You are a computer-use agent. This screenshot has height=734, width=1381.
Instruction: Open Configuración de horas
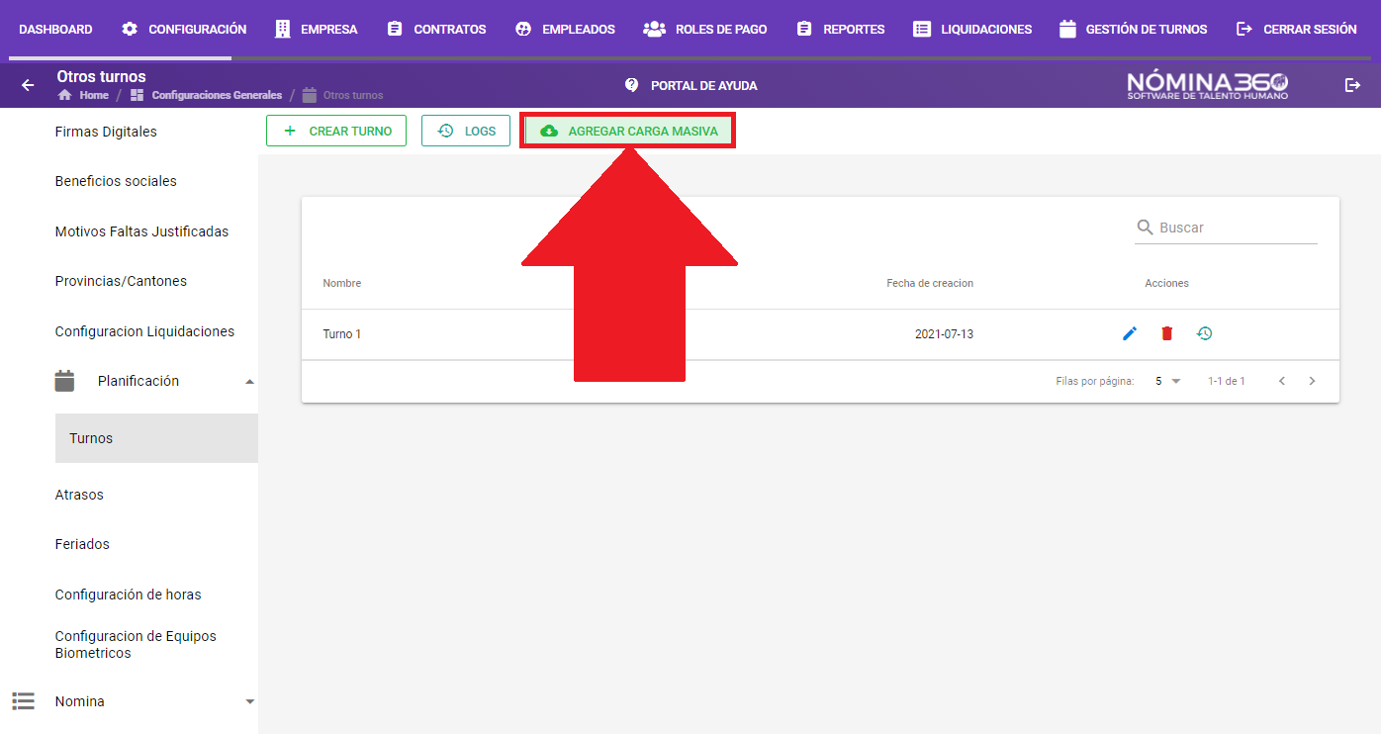[128, 595]
